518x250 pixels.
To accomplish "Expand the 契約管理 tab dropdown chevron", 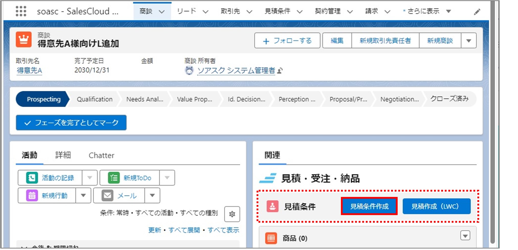I will [x=350, y=12].
